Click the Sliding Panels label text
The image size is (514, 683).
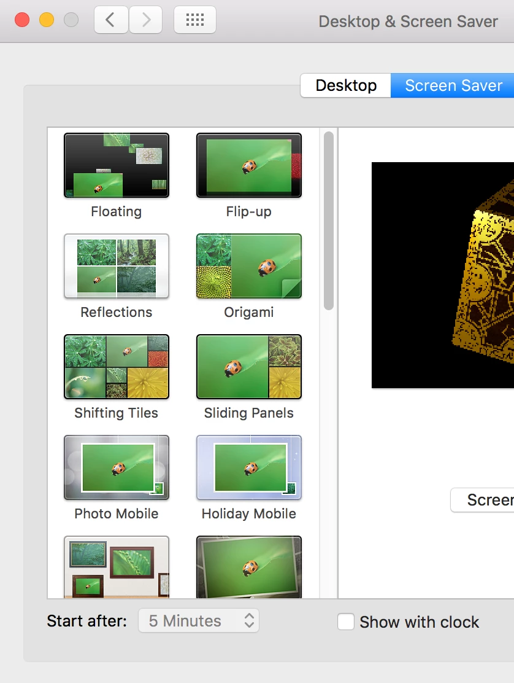249,413
